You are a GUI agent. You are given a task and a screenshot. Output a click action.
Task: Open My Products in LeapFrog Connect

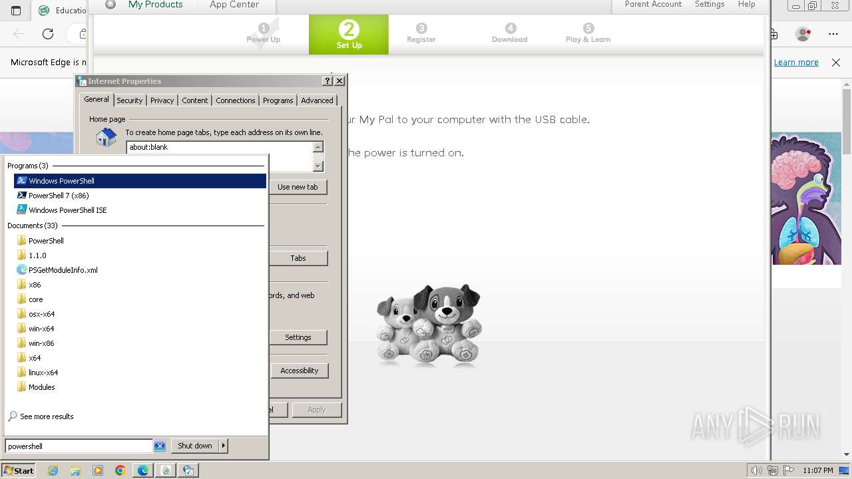pyautogui.click(x=155, y=5)
